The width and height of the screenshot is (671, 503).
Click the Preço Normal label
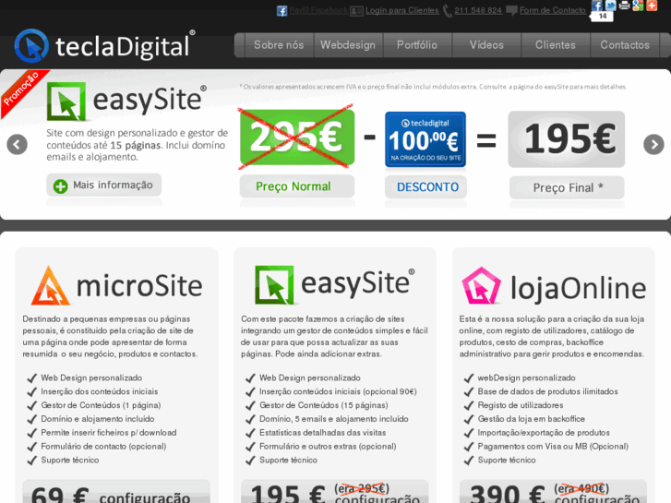297,186
